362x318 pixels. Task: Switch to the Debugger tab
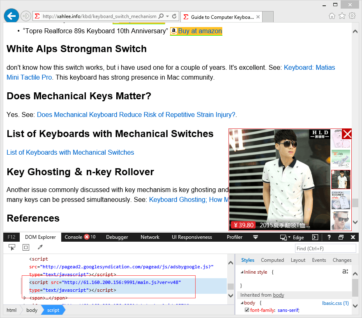tap(117, 237)
